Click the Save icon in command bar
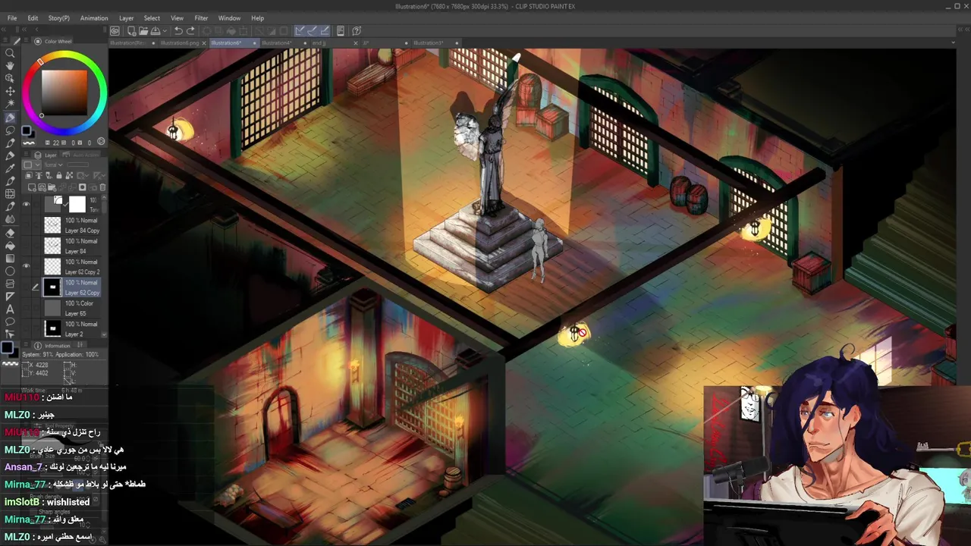 click(x=155, y=31)
